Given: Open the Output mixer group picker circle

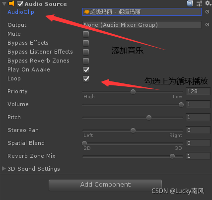Looking at the screenshot, I should coord(207,25).
